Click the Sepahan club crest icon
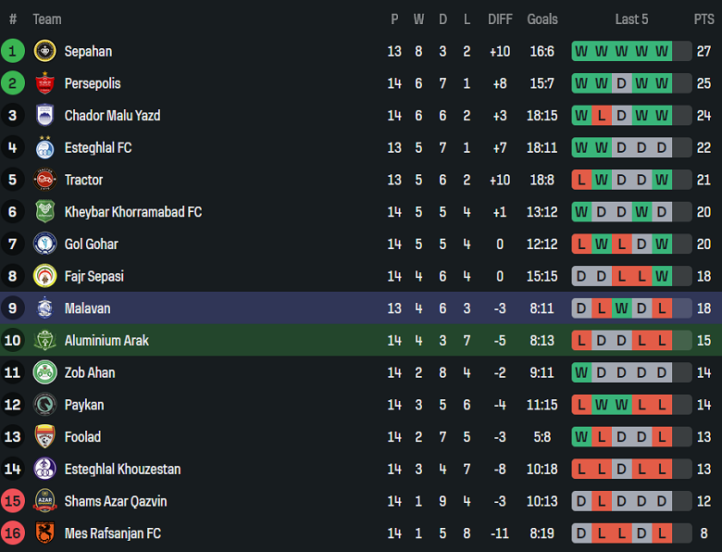Image resolution: width=722 pixels, height=552 pixels. click(44, 51)
